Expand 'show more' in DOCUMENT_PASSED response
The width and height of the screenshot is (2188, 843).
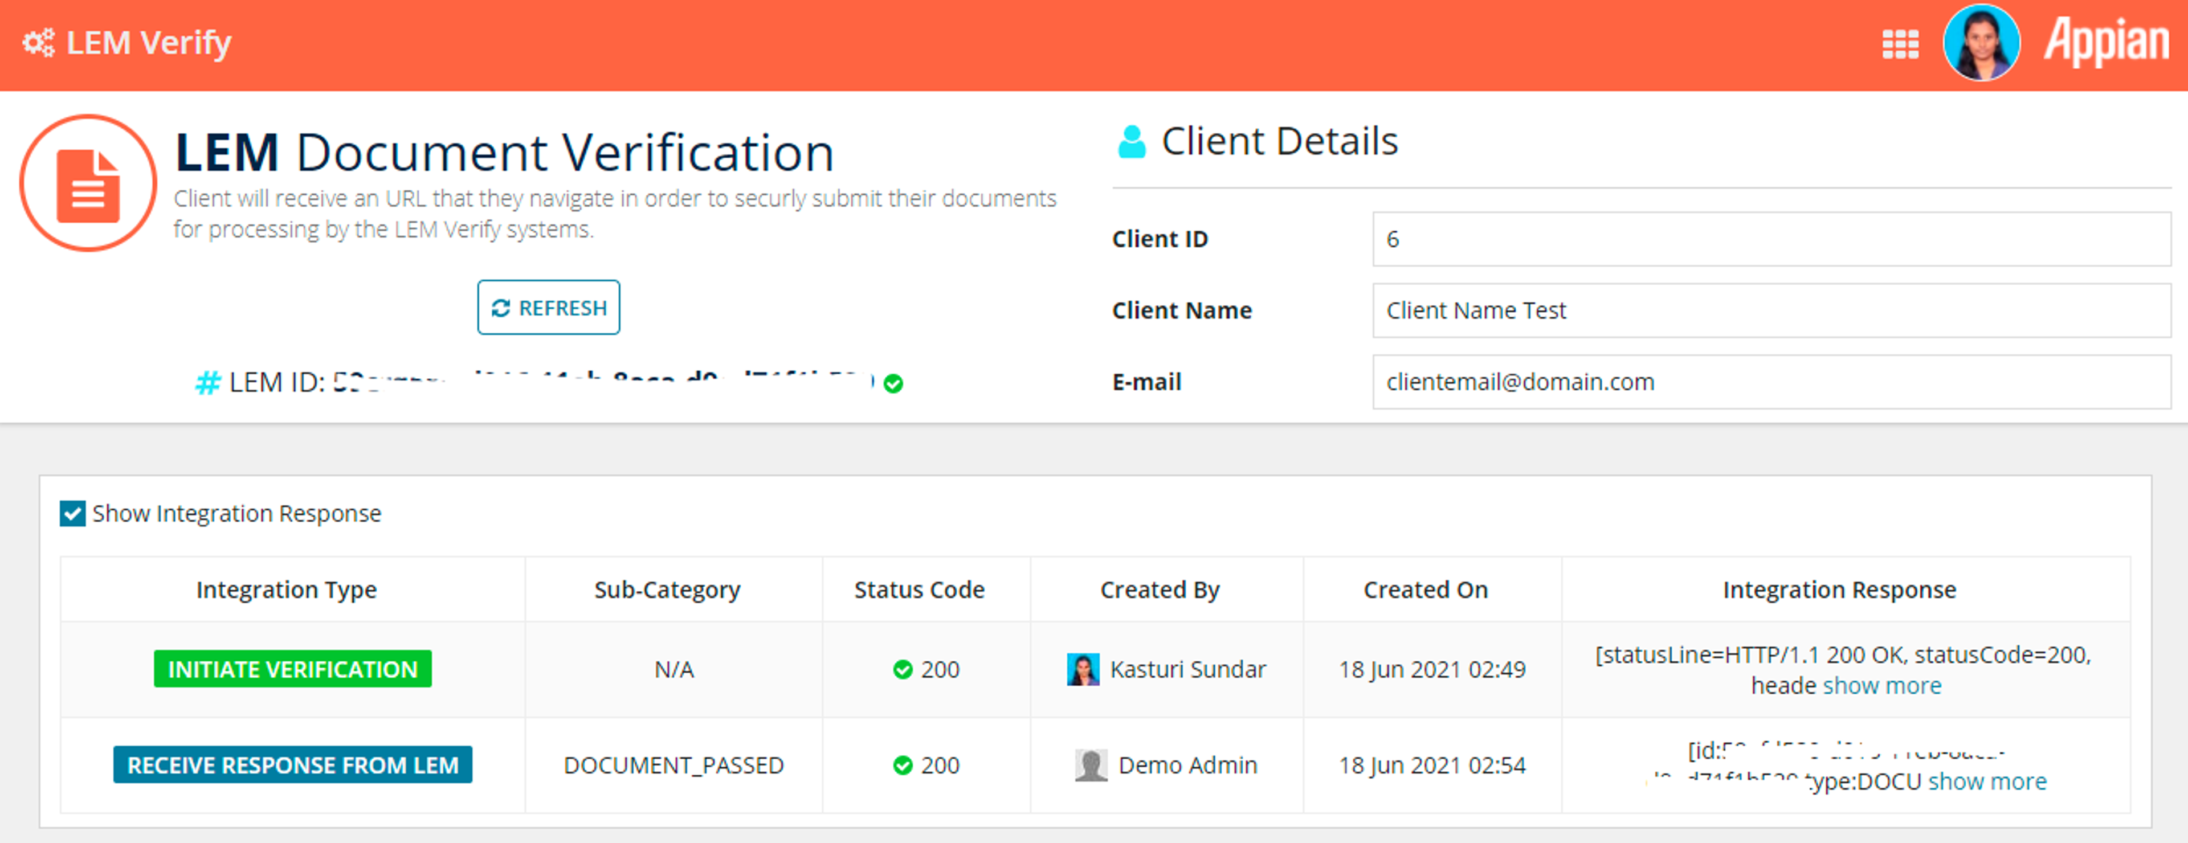click(1987, 782)
